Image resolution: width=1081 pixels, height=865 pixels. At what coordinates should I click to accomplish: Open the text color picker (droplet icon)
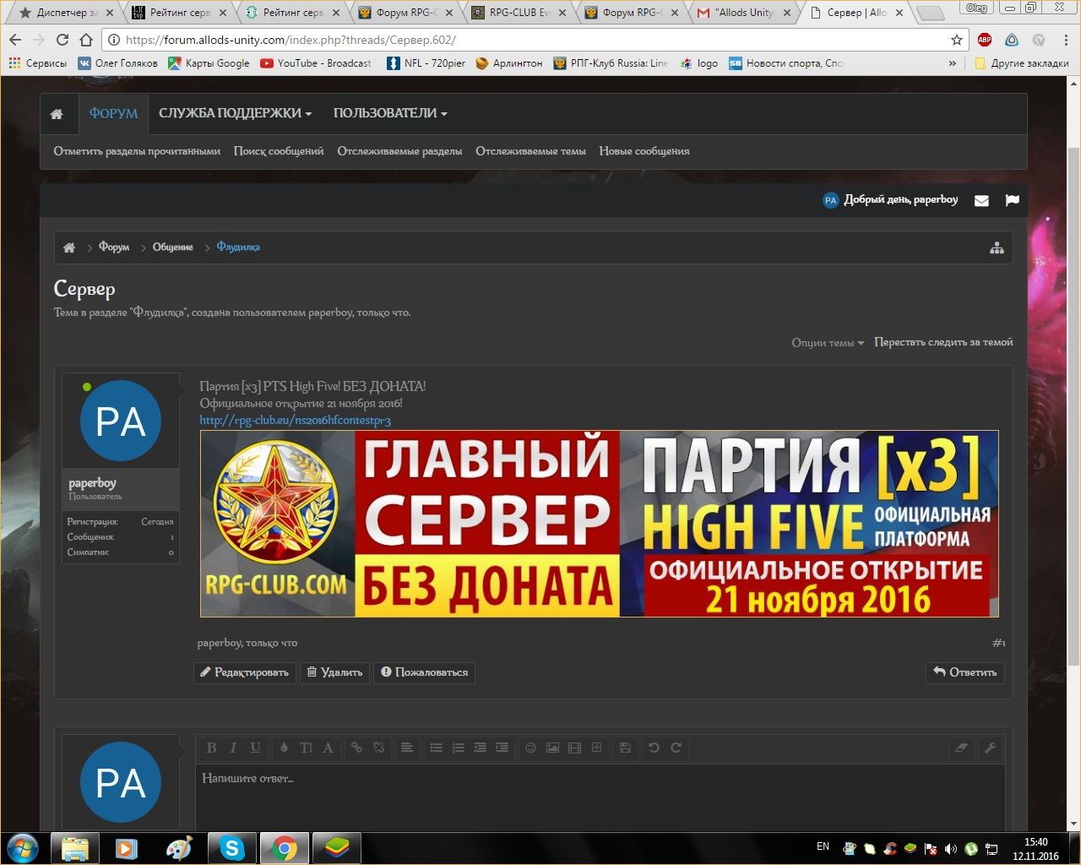click(284, 748)
